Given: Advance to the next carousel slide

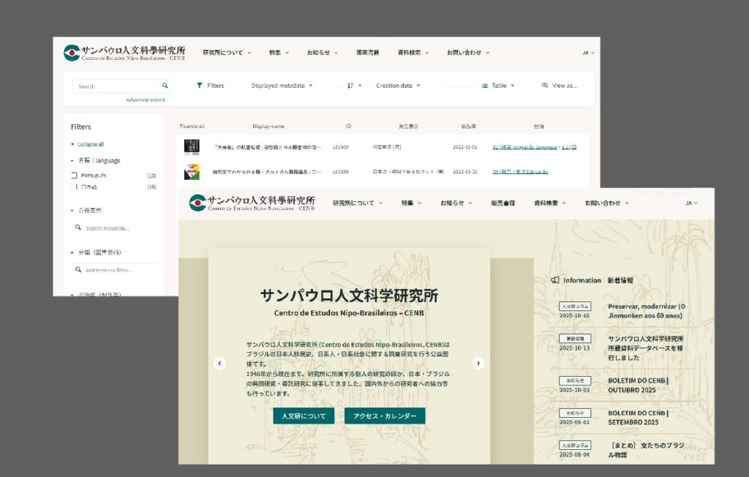Looking at the screenshot, I should (478, 363).
